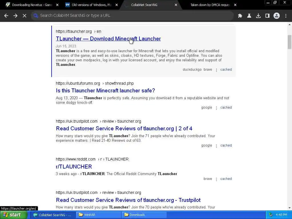This screenshot has width=292, height=219.
Task: Go forward to the next page
Action: 15,16
